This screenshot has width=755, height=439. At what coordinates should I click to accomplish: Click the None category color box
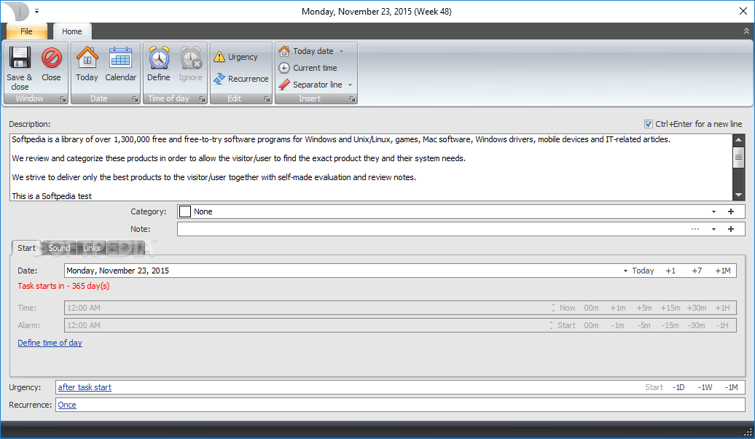[x=185, y=211]
